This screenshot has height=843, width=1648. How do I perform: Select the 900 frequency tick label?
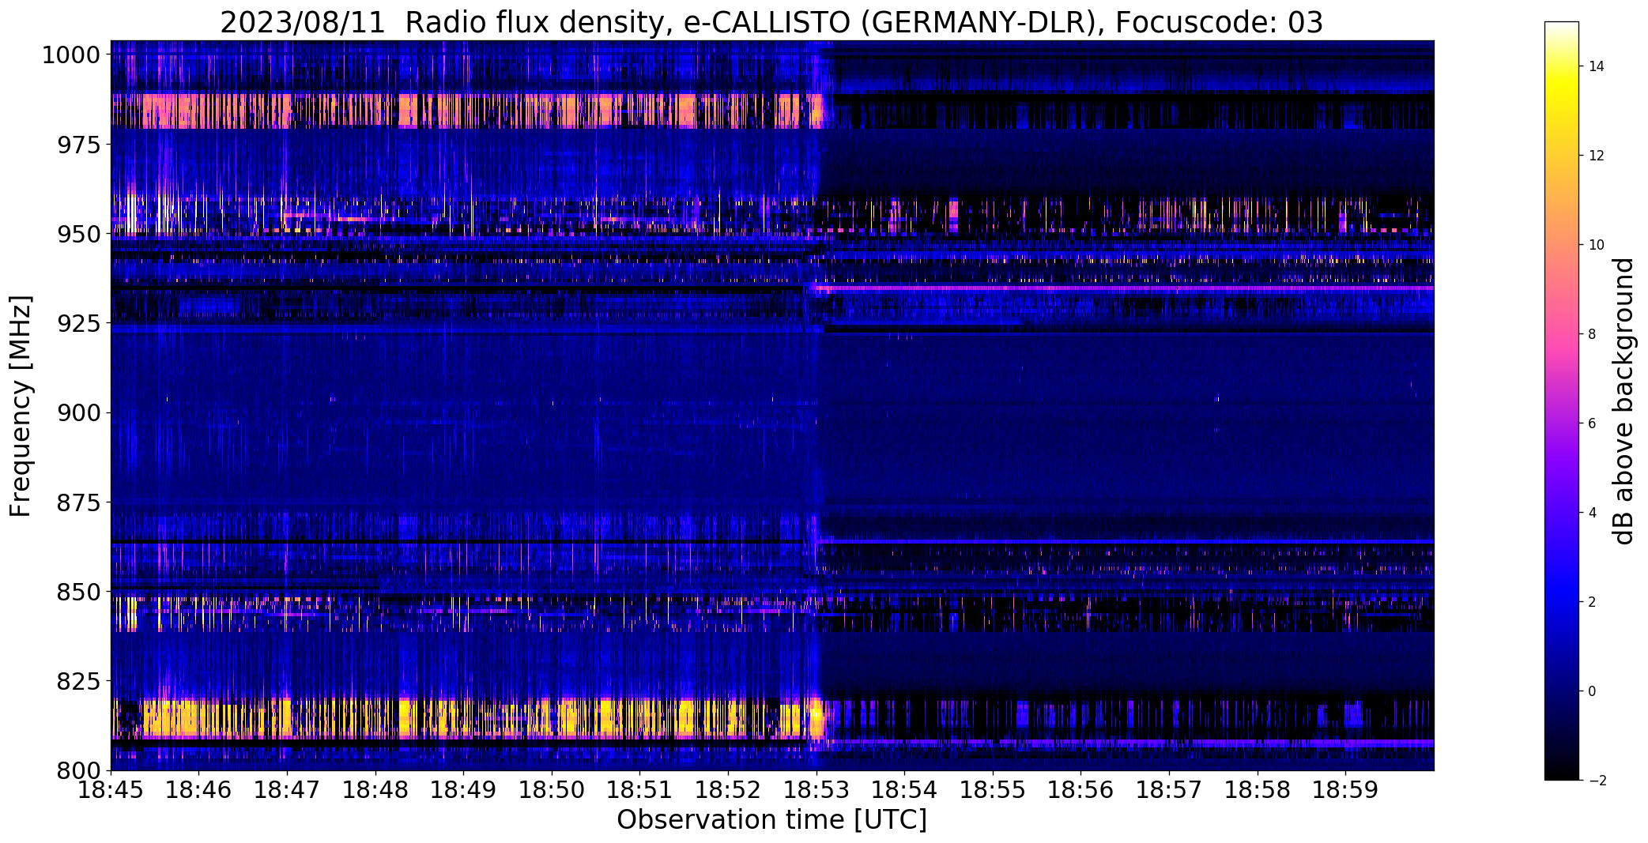(x=78, y=412)
